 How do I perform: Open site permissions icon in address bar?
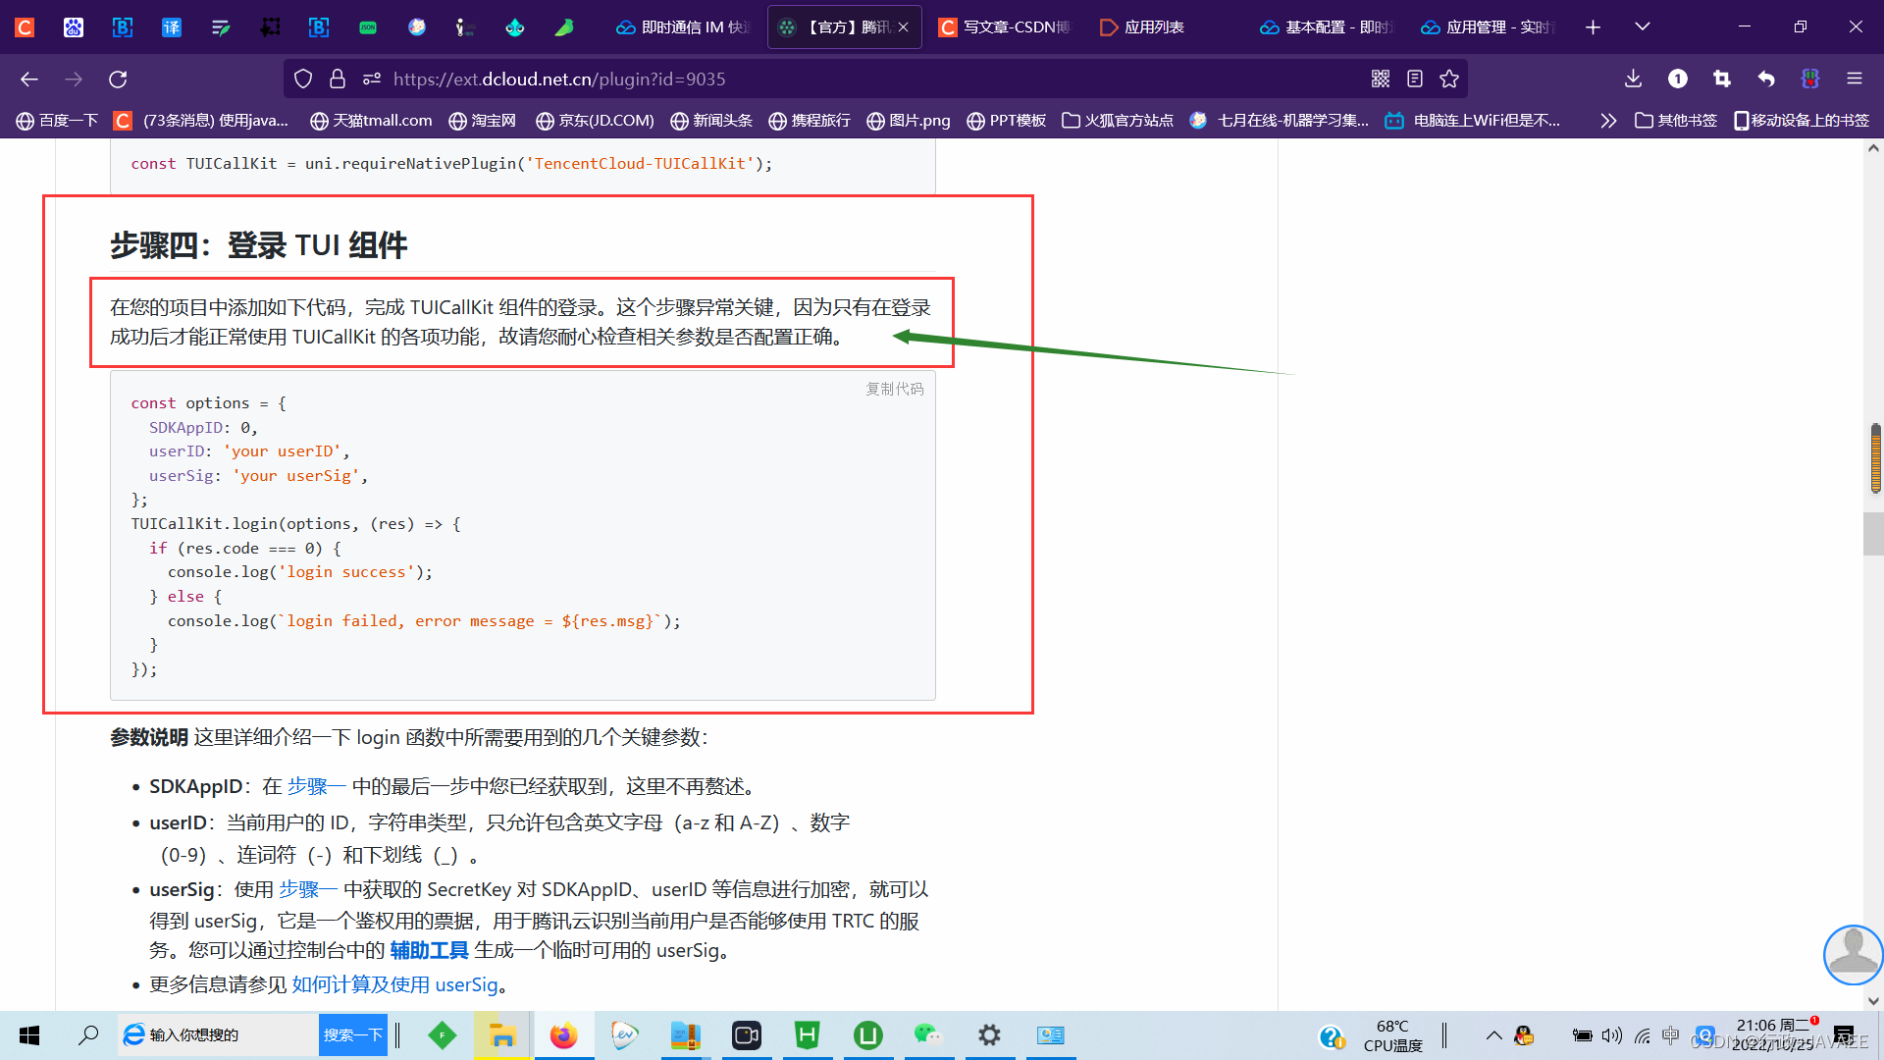(371, 79)
